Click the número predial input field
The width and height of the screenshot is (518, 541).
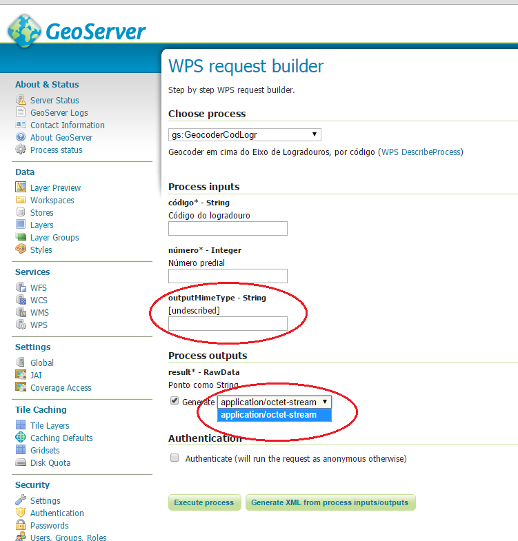pos(228,276)
